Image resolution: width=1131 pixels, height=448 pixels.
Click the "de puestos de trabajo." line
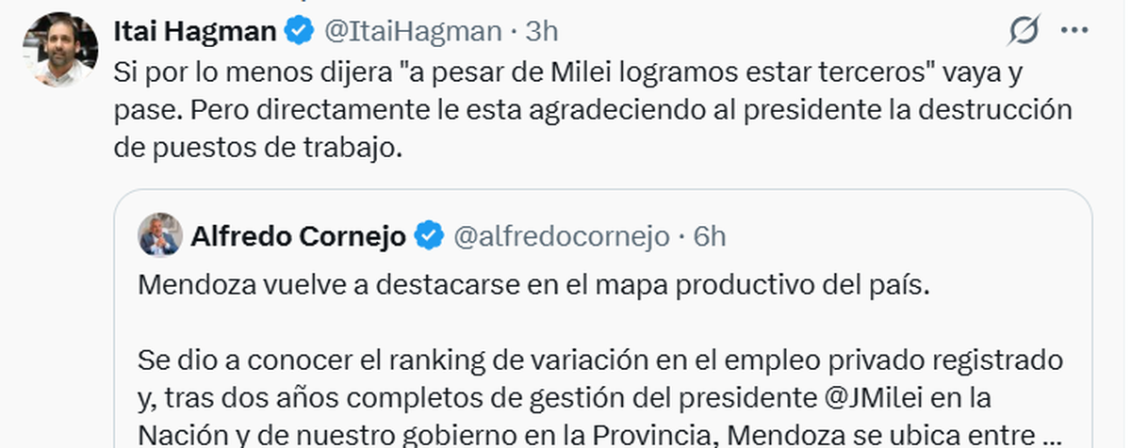point(256,149)
